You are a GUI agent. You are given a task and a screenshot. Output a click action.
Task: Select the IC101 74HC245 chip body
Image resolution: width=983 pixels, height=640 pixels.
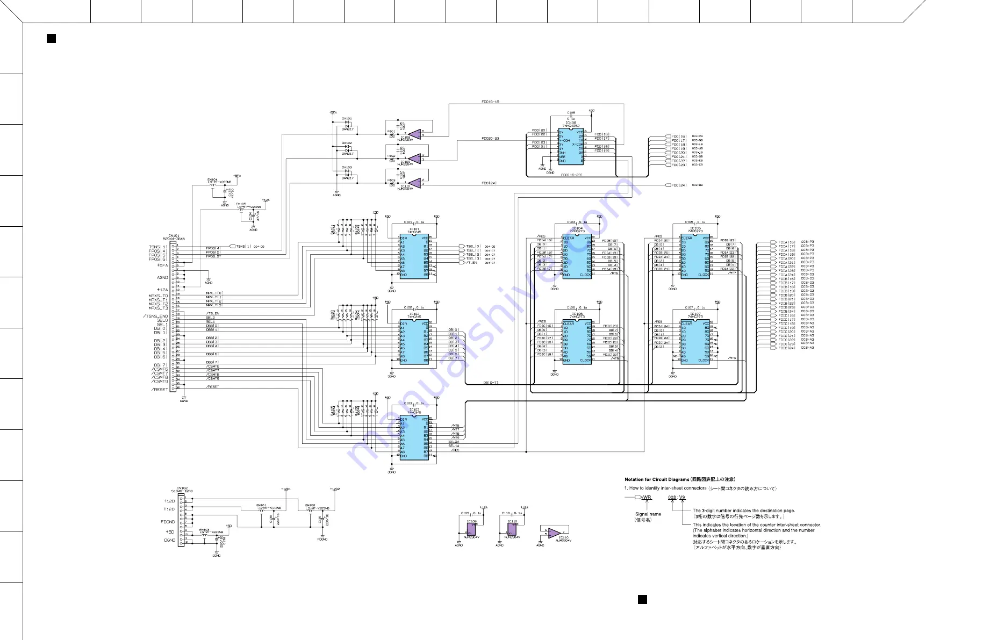pos(414,256)
